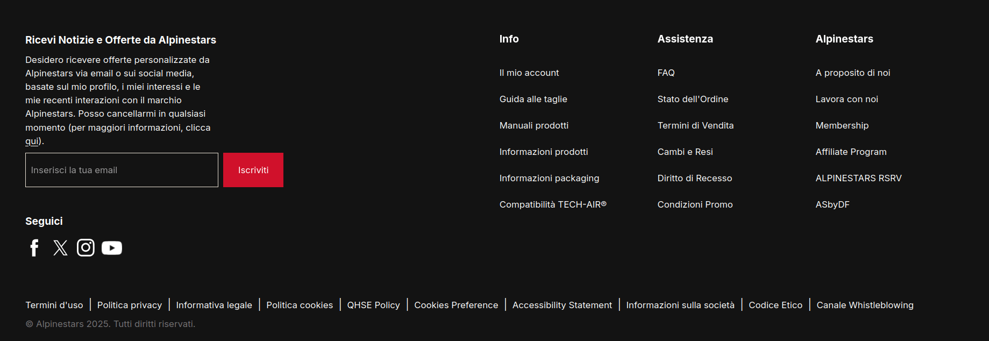The height and width of the screenshot is (341, 989).
Task: Go to 'Guida alle taglie'
Action: coord(533,99)
